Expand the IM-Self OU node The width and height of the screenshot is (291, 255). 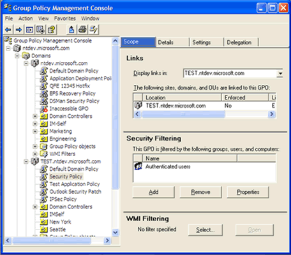pos(35,124)
